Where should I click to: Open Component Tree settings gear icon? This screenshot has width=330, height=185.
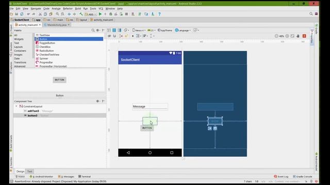[x=98, y=101]
